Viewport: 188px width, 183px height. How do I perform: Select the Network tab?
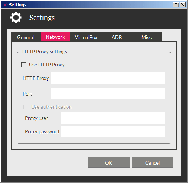click(55, 37)
